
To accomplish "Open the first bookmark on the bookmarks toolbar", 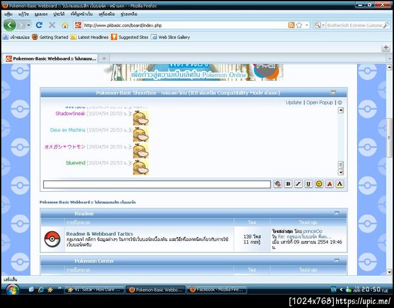I will click(x=16, y=37).
